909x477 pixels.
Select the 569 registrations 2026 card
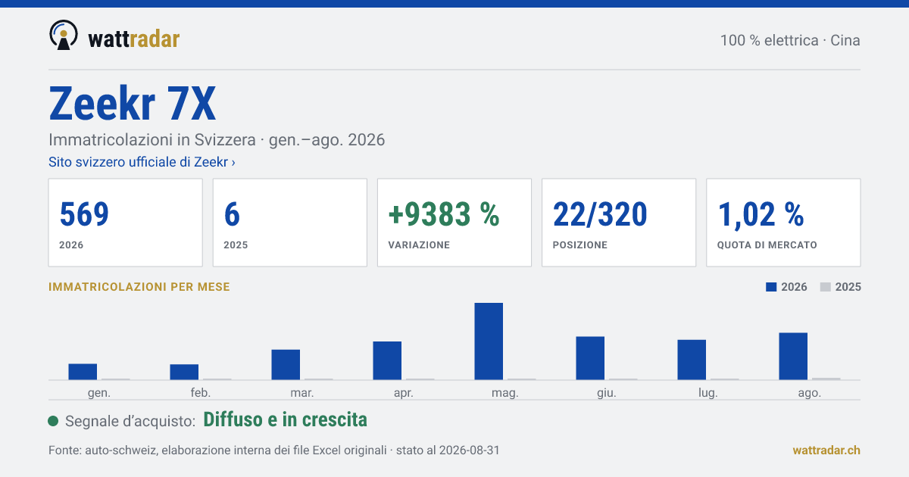point(126,223)
